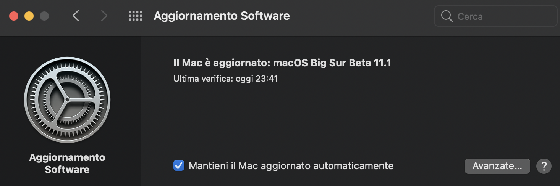Viewport: 560px width, 186px height.
Task: Minimize the window with the yellow button
Action: [x=29, y=16]
